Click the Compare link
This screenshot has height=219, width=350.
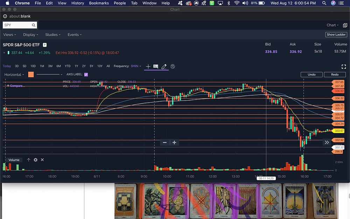click(16, 86)
